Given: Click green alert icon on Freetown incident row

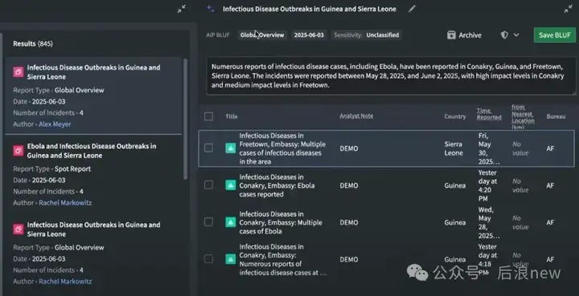Looking at the screenshot, I should coord(231,148).
